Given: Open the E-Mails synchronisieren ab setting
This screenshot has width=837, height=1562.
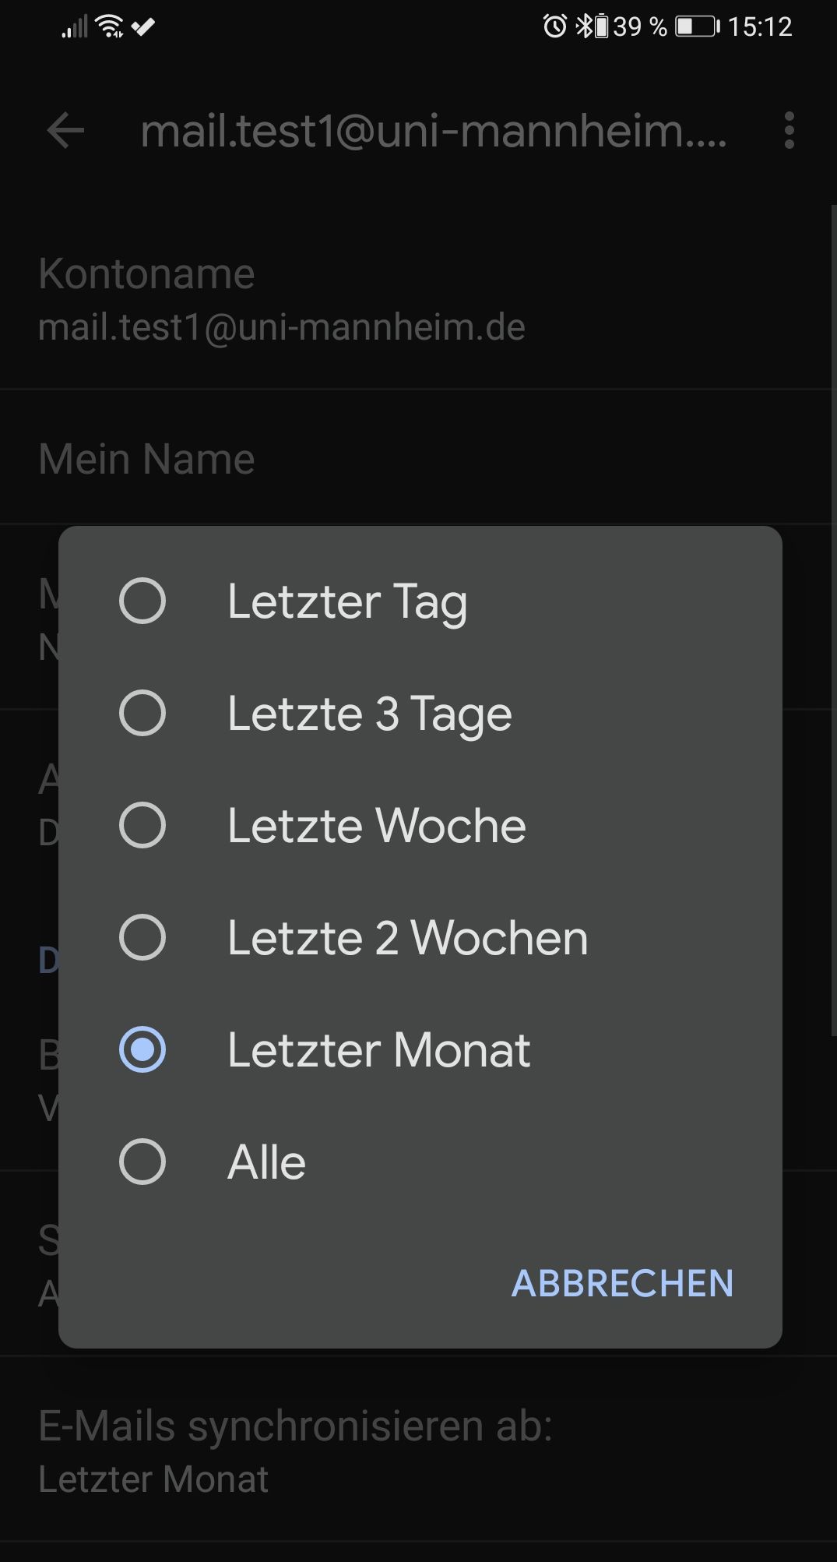Looking at the screenshot, I should click(x=418, y=1451).
